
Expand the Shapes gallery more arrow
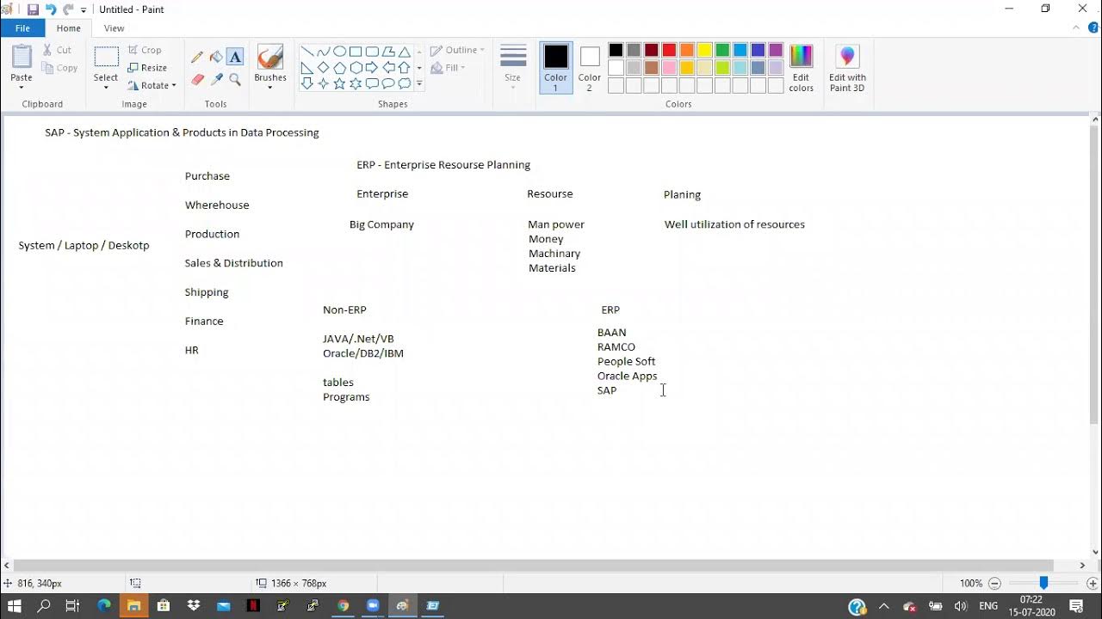click(419, 83)
